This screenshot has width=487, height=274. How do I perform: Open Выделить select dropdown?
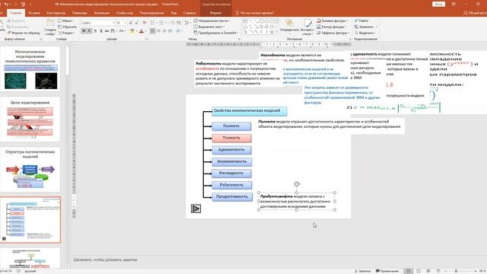pyautogui.click(x=365, y=33)
